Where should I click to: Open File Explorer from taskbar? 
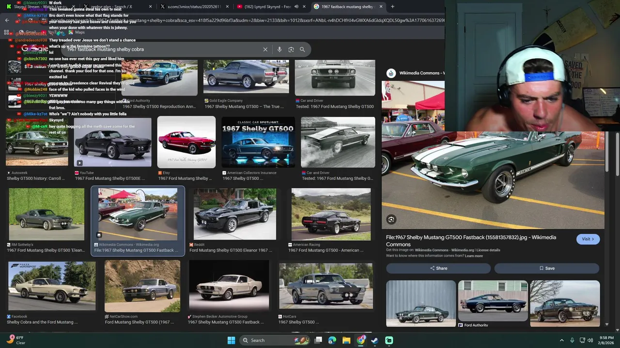tap(346, 340)
